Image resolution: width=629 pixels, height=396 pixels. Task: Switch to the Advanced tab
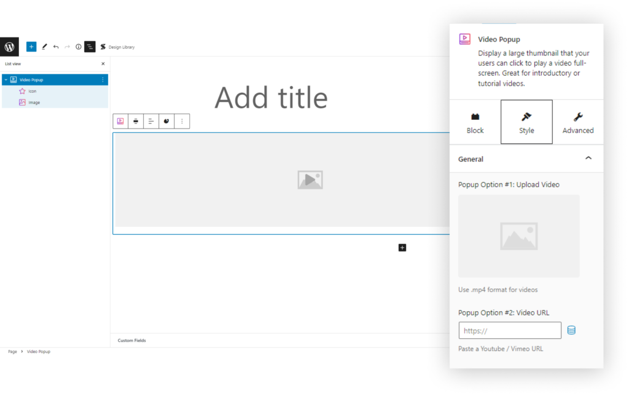point(578,122)
